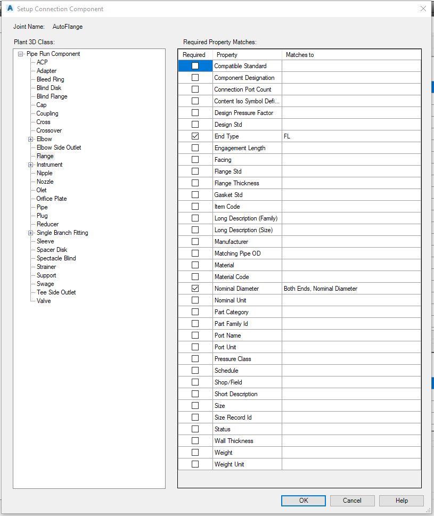Screen dimensions: 434x516
Task: Select Blind Flange tree item
Action: coord(52,96)
